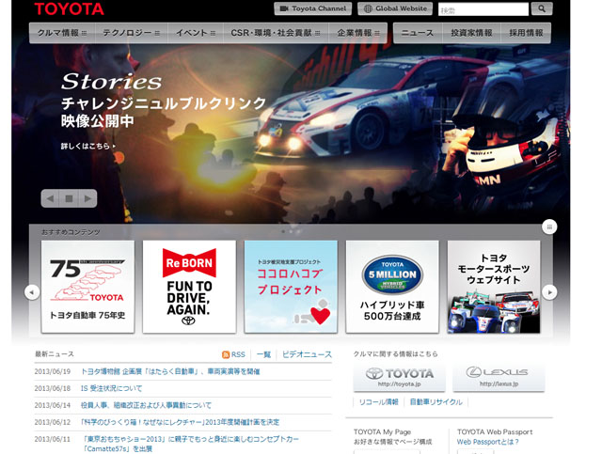
Task: Focus the search input field
Action: point(483,9)
